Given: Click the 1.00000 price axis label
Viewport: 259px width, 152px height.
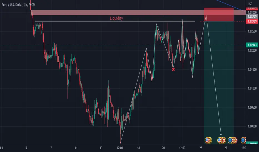Looking at the screenshot, I should point(252,126).
